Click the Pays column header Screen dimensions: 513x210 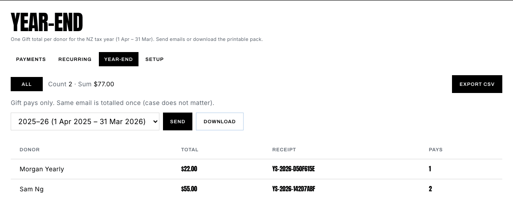coord(436,149)
